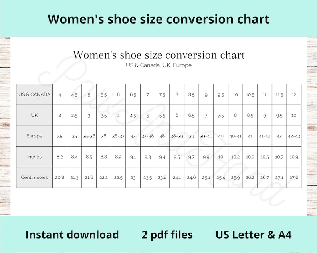The width and height of the screenshot is (317, 253).
Task: Click the US size 12 cell
Action: point(294,94)
